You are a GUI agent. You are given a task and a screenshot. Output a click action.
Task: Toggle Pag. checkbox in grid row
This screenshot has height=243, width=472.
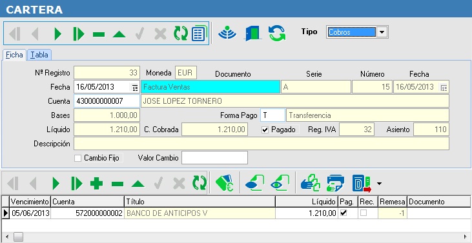(343, 213)
